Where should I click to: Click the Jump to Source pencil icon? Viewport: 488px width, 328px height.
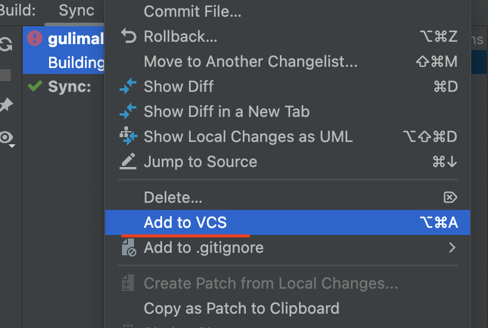(128, 162)
